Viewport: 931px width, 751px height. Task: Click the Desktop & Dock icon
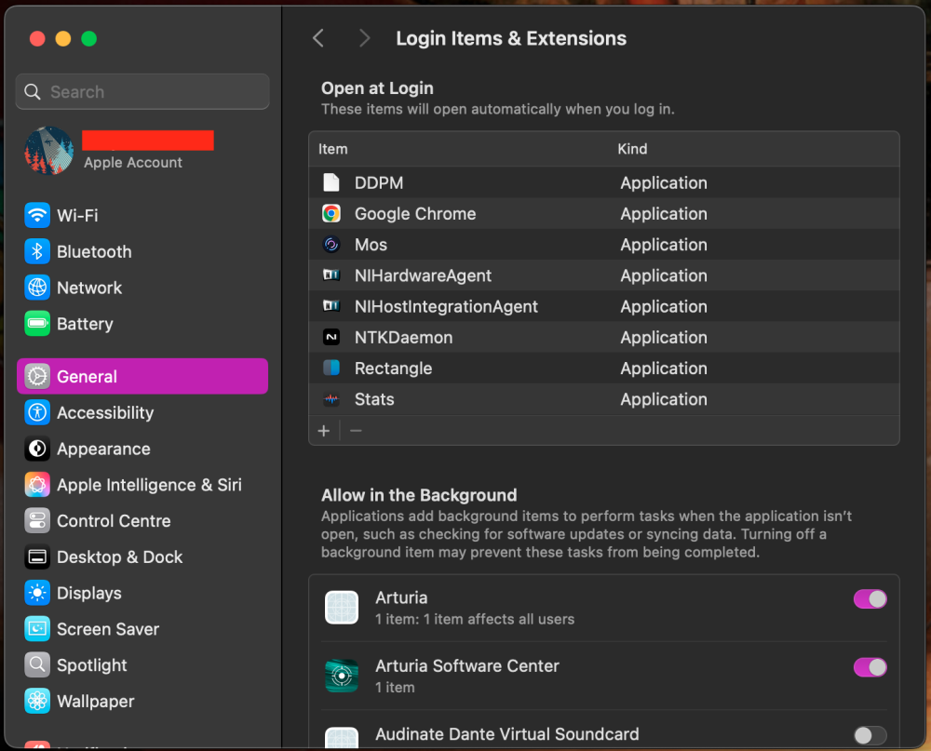[37, 557]
